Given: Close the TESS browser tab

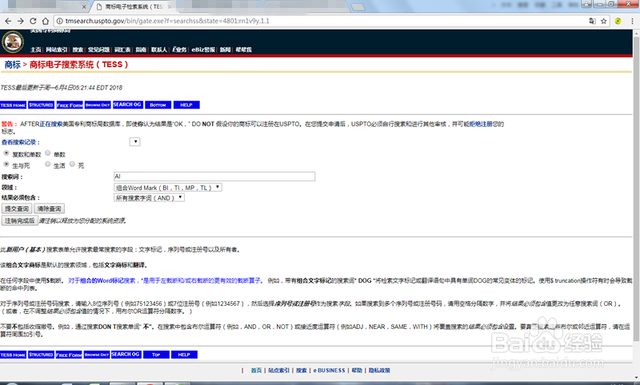Looking at the screenshot, I should point(170,7).
